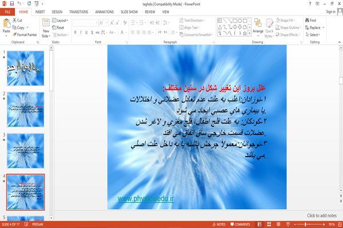Open the Text Direction dropdown

coord(192,21)
